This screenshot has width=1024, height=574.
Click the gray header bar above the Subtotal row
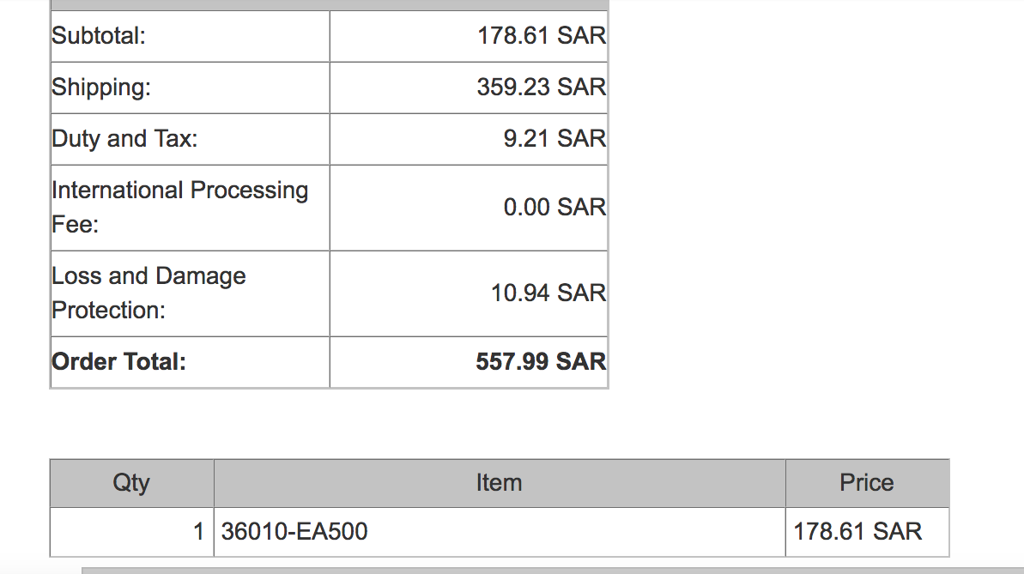[329, 4]
